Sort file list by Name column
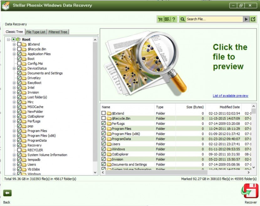 [127, 107]
